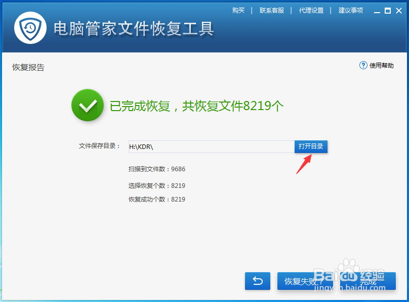Close the recovery tool window
409x302 pixels.
coord(398,11)
